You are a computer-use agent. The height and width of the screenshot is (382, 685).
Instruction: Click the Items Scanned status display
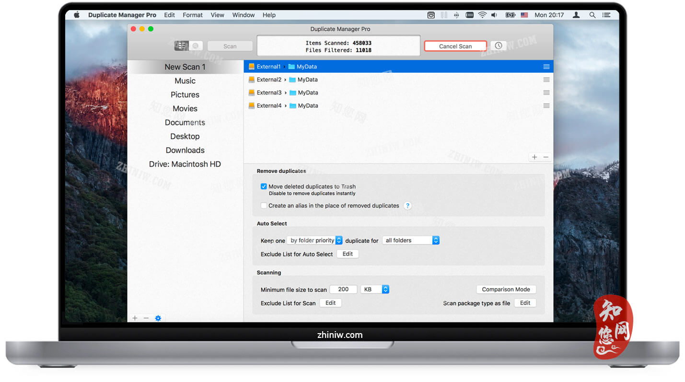click(338, 46)
